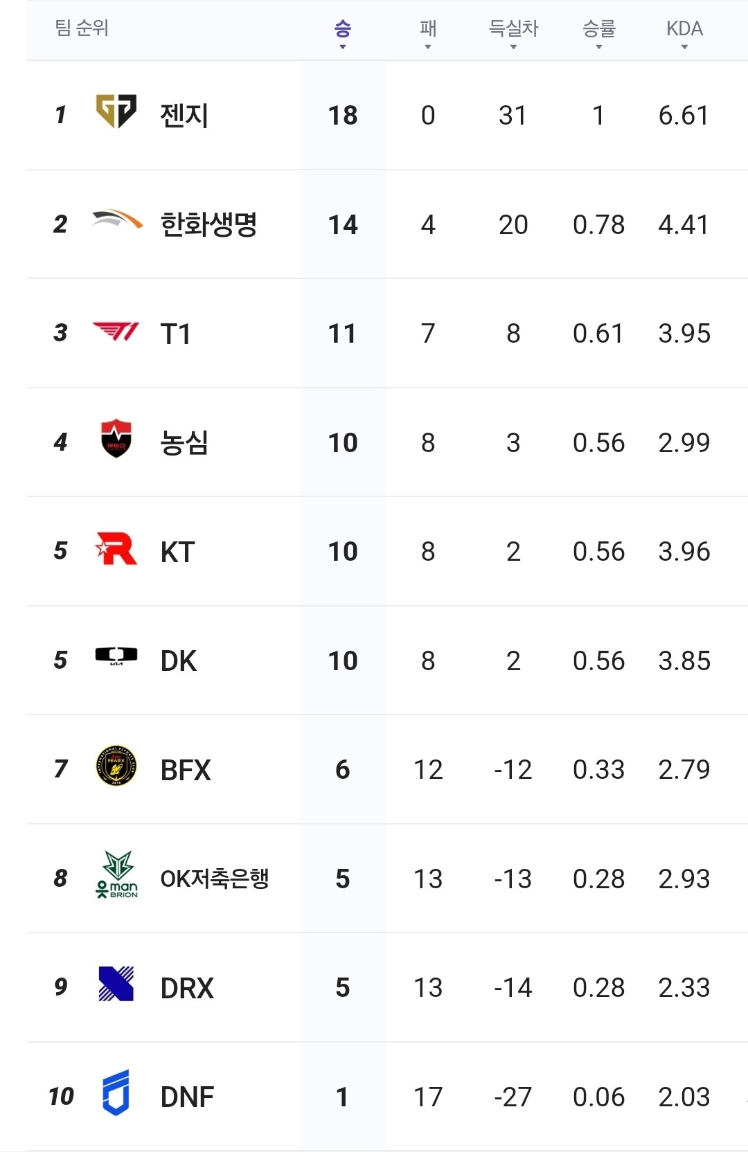Sort by wins (승) column

[343, 32]
